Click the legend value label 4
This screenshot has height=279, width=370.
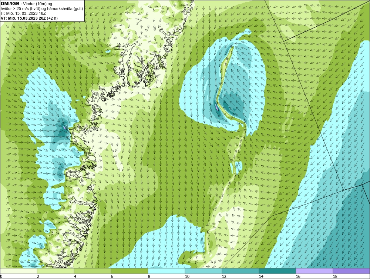tap(75, 276)
